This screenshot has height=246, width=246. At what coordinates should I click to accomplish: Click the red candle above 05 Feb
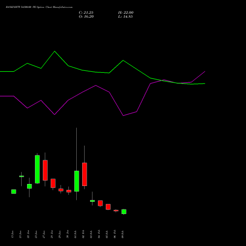pos(108,207)
